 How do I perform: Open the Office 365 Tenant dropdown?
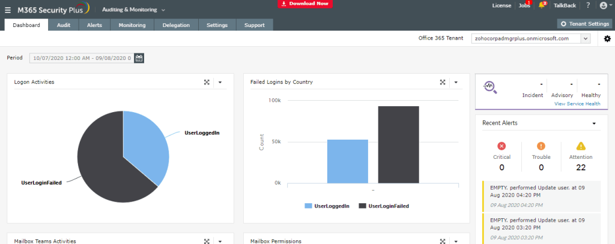click(586, 38)
